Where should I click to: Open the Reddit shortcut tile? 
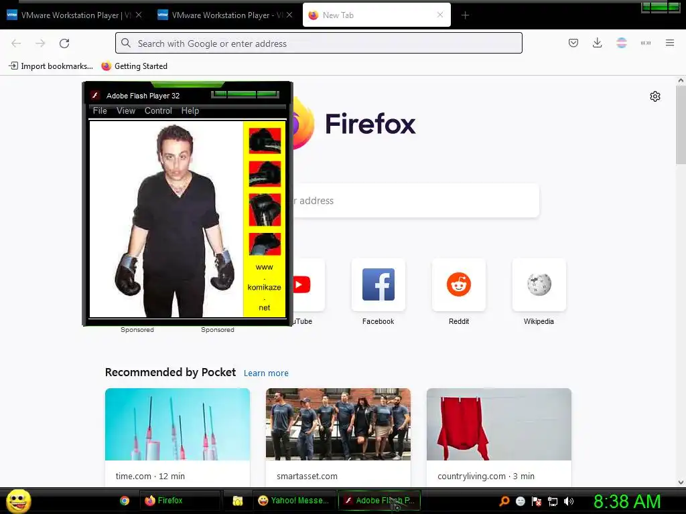458,285
